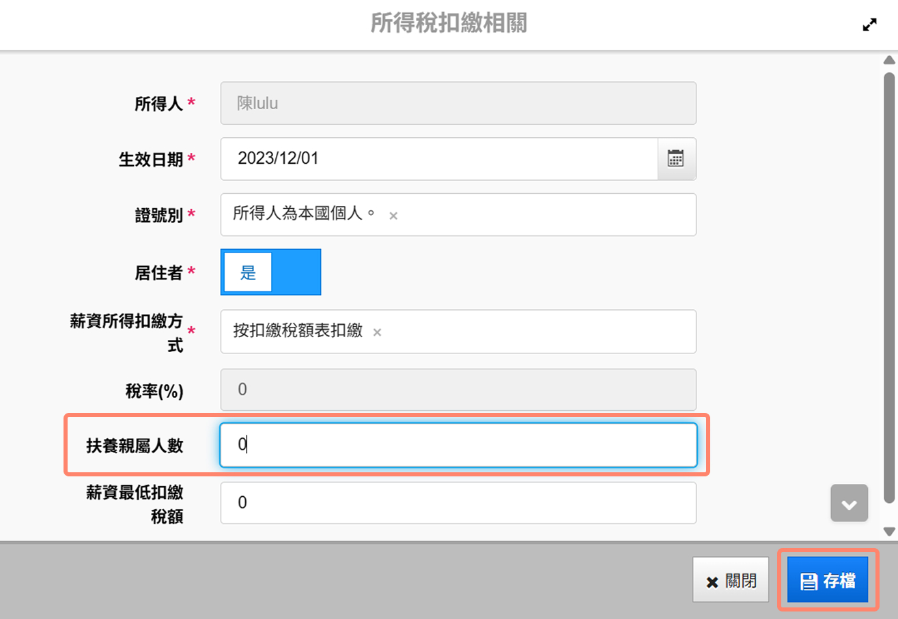
Task: Click the grey scroll-down chevron button
Action: 849,504
